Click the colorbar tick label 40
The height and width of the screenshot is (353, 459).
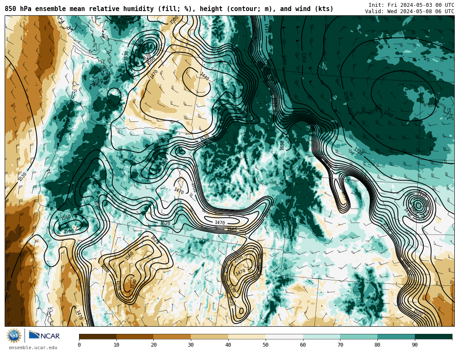tap(228, 345)
